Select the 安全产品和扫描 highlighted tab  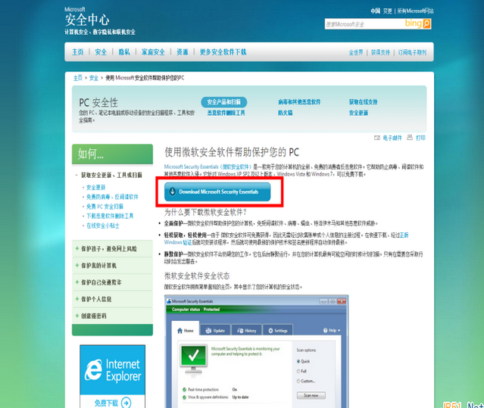(x=223, y=102)
